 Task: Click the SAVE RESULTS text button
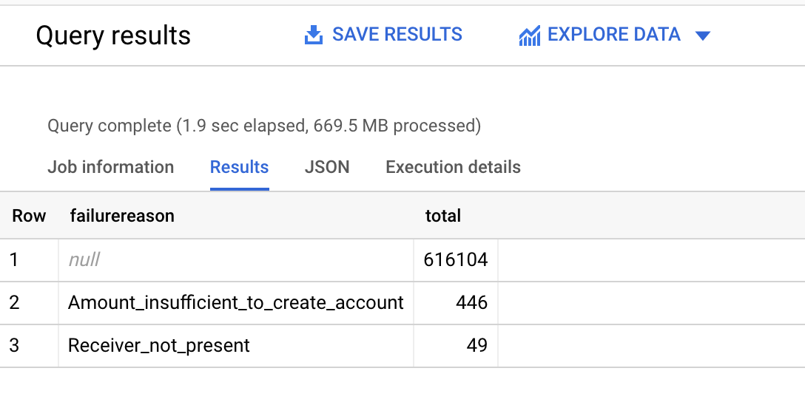[397, 35]
